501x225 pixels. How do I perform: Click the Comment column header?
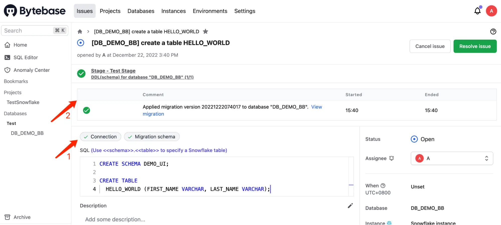(x=153, y=95)
